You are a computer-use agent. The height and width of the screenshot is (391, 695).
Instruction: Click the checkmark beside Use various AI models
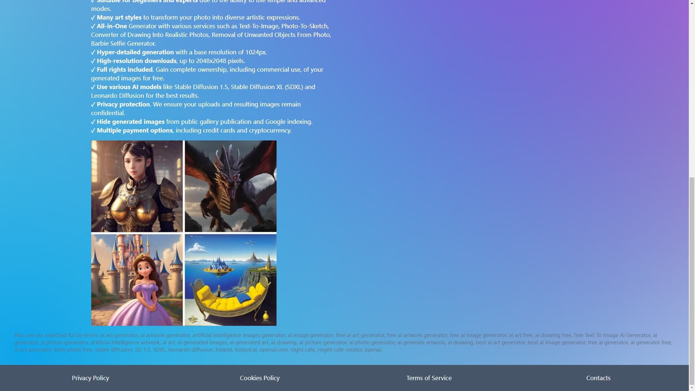(93, 87)
